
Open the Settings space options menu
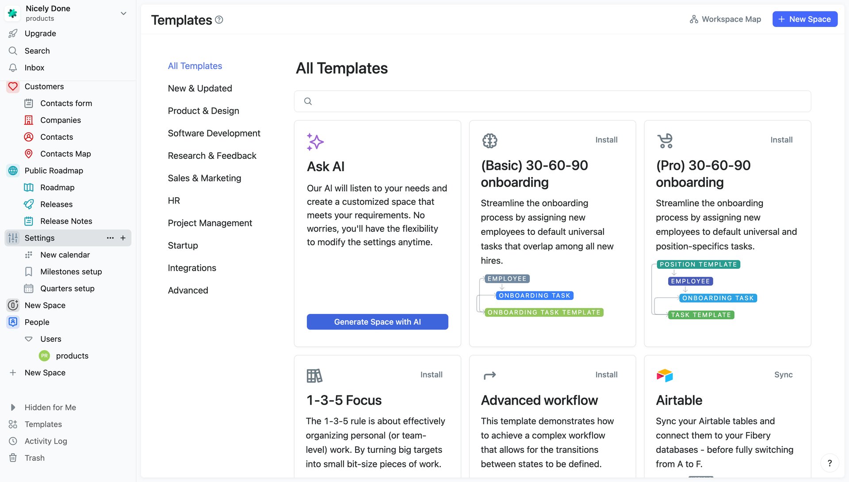(110, 237)
